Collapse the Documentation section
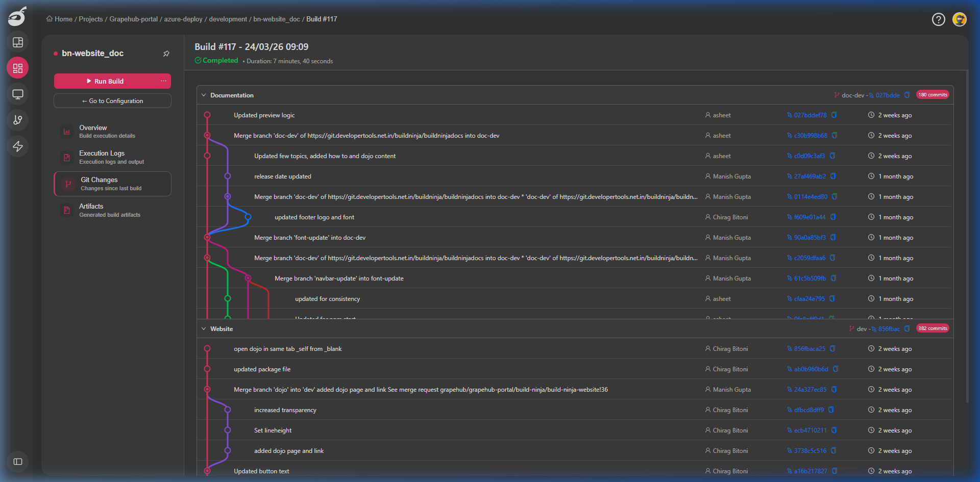The height and width of the screenshot is (482, 980). pyautogui.click(x=204, y=95)
